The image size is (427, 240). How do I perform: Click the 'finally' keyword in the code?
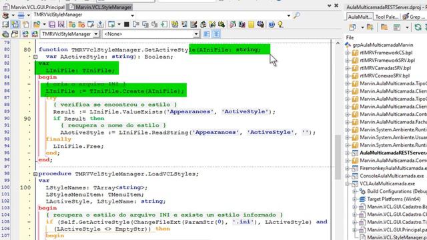(x=58, y=139)
